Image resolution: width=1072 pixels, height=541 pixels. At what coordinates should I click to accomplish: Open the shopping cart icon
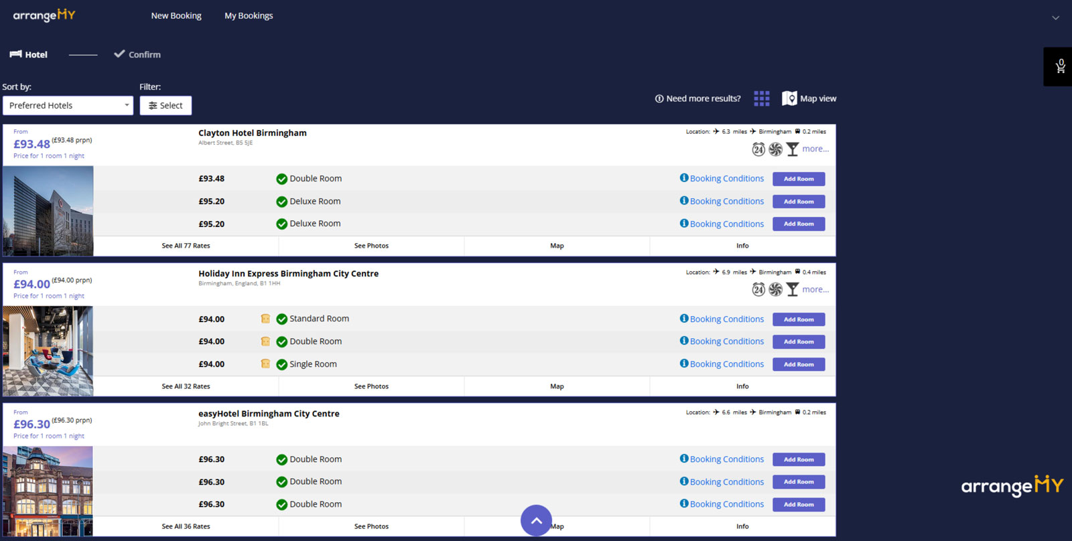coord(1060,66)
